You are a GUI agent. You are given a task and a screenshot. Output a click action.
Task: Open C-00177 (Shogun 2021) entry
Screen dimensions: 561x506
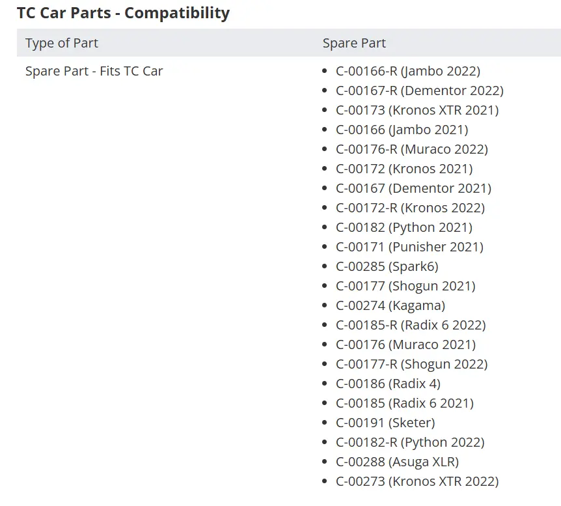tap(405, 286)
